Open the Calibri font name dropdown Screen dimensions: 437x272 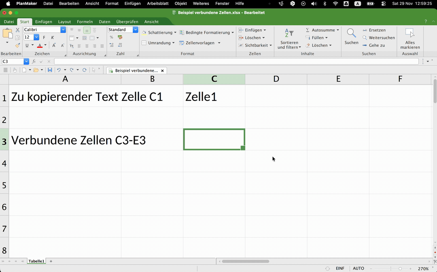click(63, 30)
